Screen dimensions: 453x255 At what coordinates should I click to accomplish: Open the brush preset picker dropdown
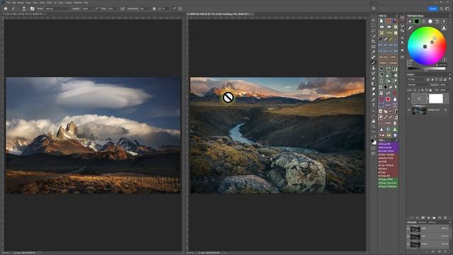pyautogui.click(x=25, y=8)
